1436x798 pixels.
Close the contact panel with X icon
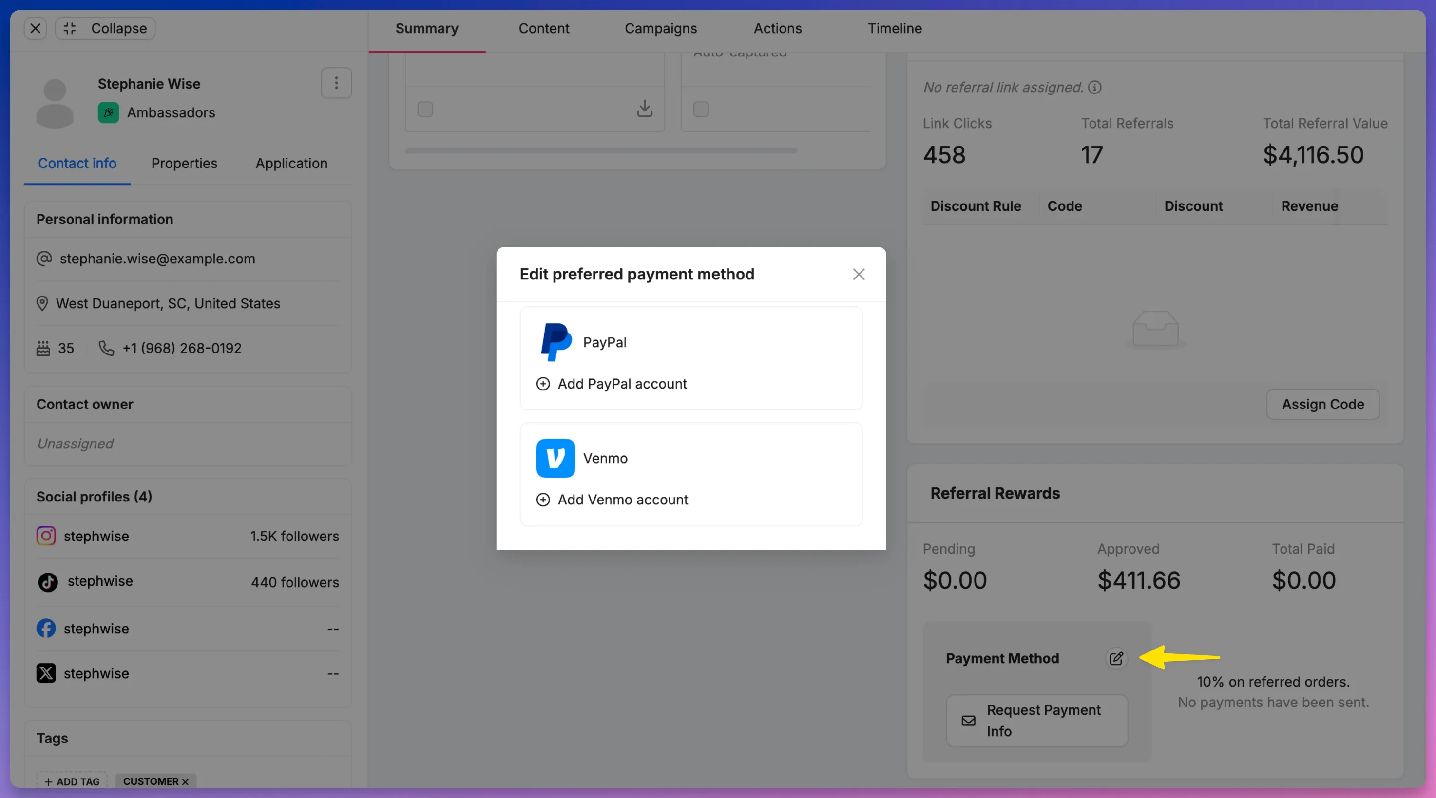click(x=35, y=28)
